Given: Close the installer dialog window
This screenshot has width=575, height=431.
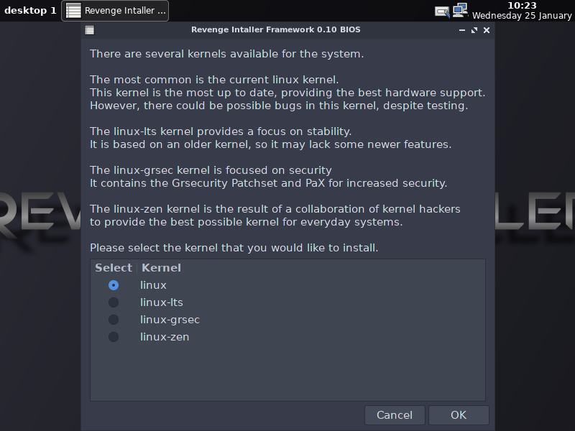Looking at the screenshot, I should pos(487,30).
